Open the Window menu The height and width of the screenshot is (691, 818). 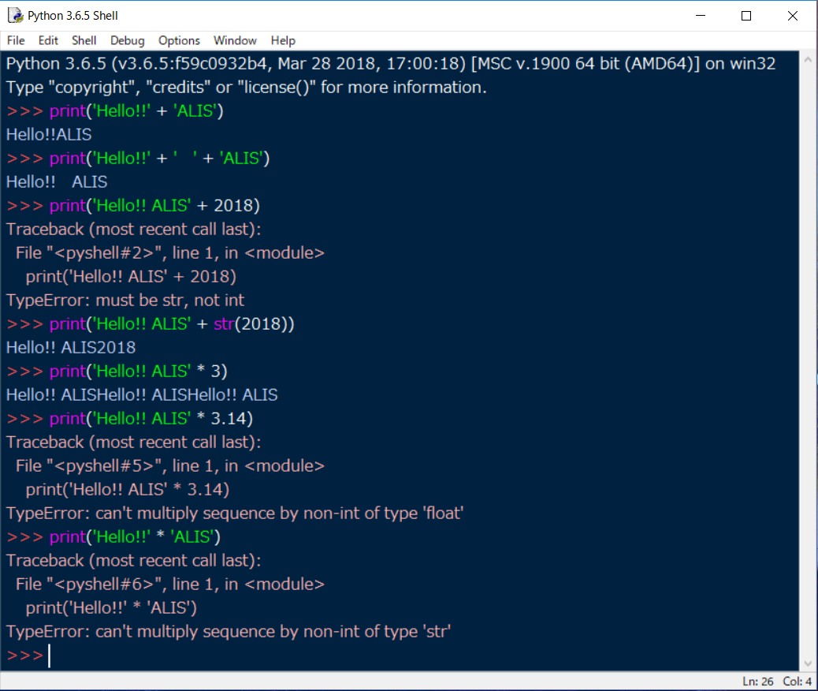tap(235, 40)
